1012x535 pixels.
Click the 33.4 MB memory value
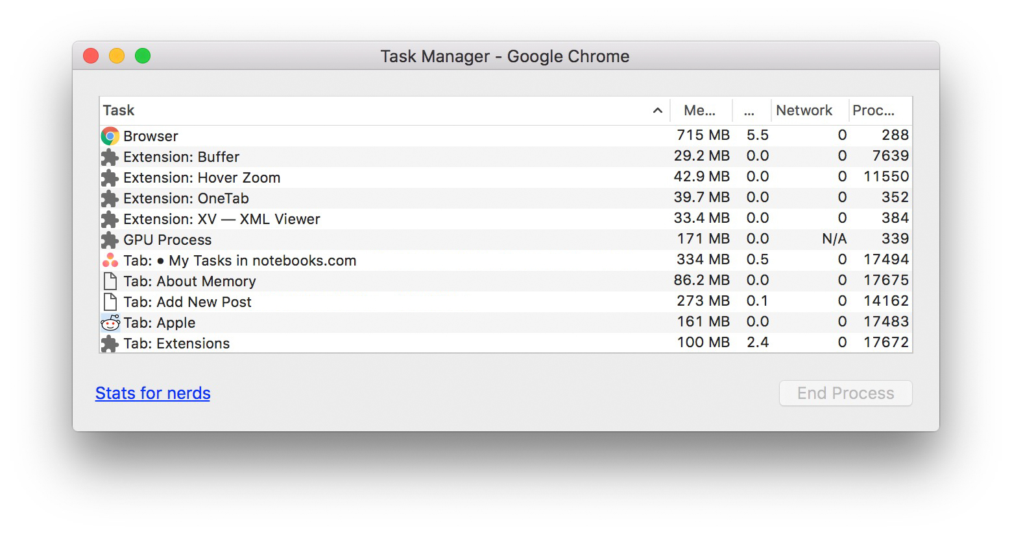pyautogui.click(x=701, y=218)
